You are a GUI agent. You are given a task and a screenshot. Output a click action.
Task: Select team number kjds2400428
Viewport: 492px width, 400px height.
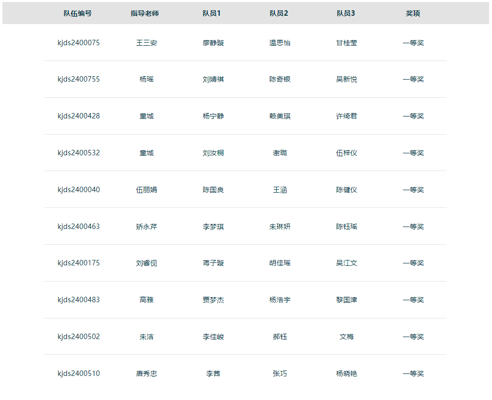tap(78, 116)
